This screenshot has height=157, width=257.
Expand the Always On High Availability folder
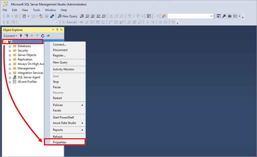[10, 64]
